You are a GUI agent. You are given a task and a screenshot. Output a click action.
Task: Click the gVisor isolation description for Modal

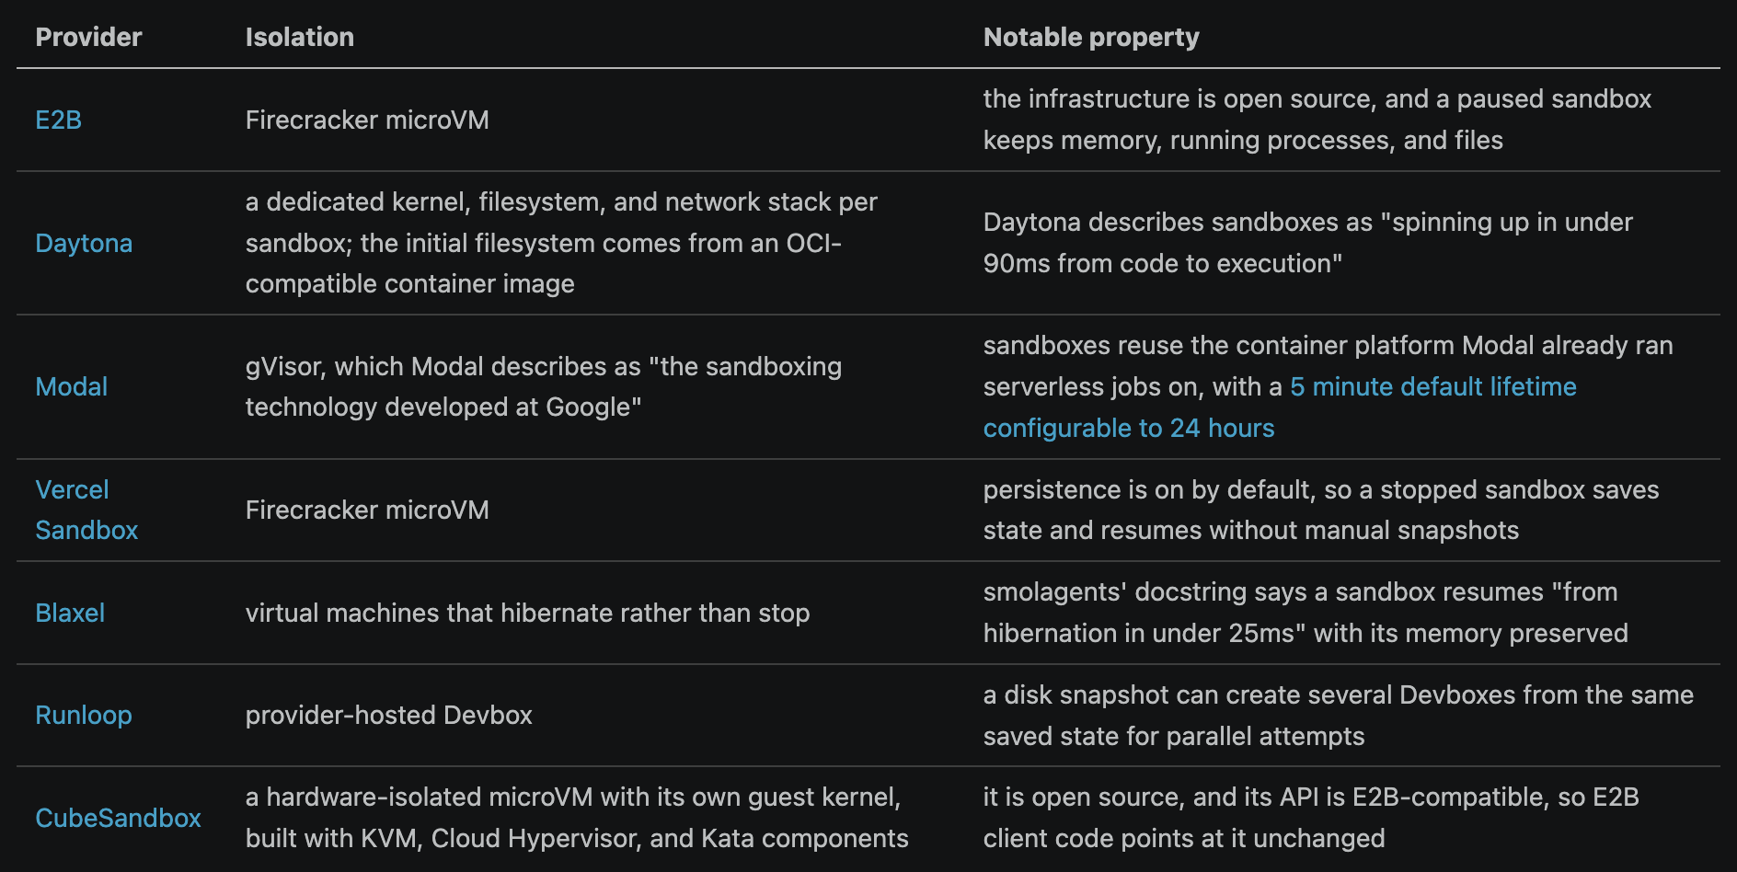[x=543, y=386]
